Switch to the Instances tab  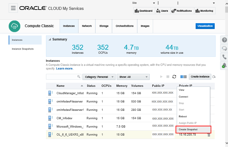point(69,26)
